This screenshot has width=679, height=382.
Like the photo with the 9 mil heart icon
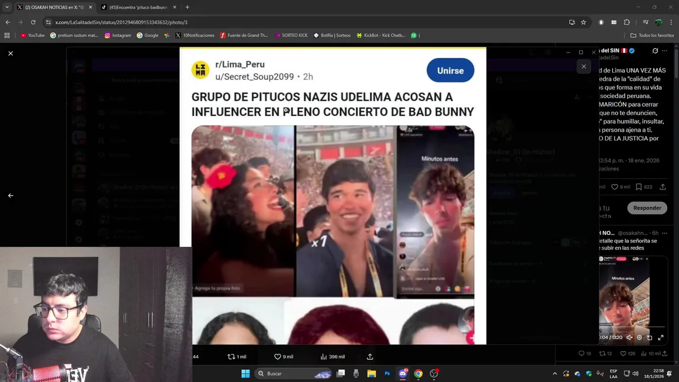click(x=283, y=357)
